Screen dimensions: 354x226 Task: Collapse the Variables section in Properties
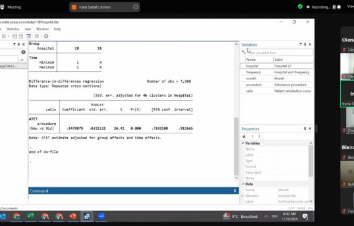click(243, 143)
